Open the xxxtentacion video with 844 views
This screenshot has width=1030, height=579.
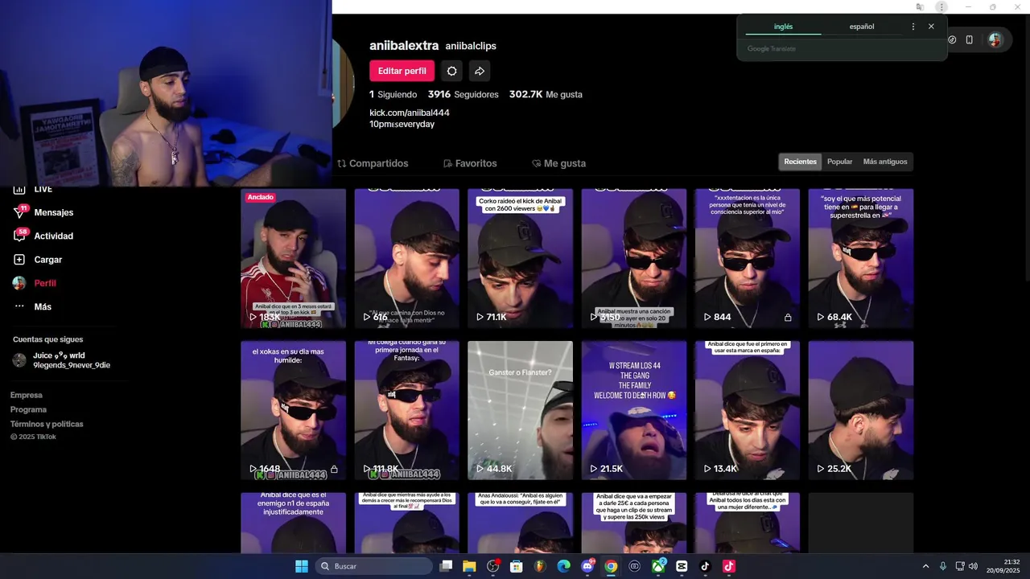748,258
